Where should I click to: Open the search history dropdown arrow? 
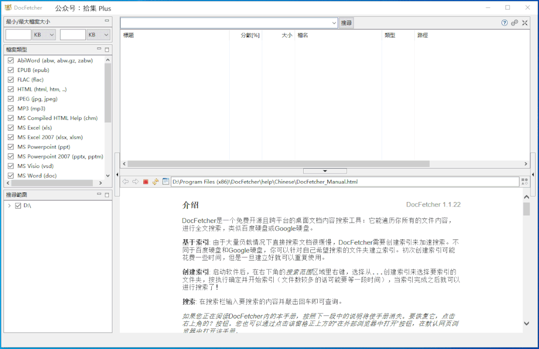(334, 22)
